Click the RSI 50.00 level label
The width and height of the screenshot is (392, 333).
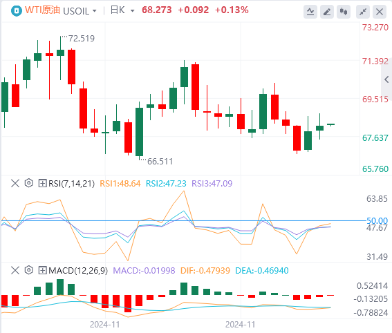[x=377, y=220]
